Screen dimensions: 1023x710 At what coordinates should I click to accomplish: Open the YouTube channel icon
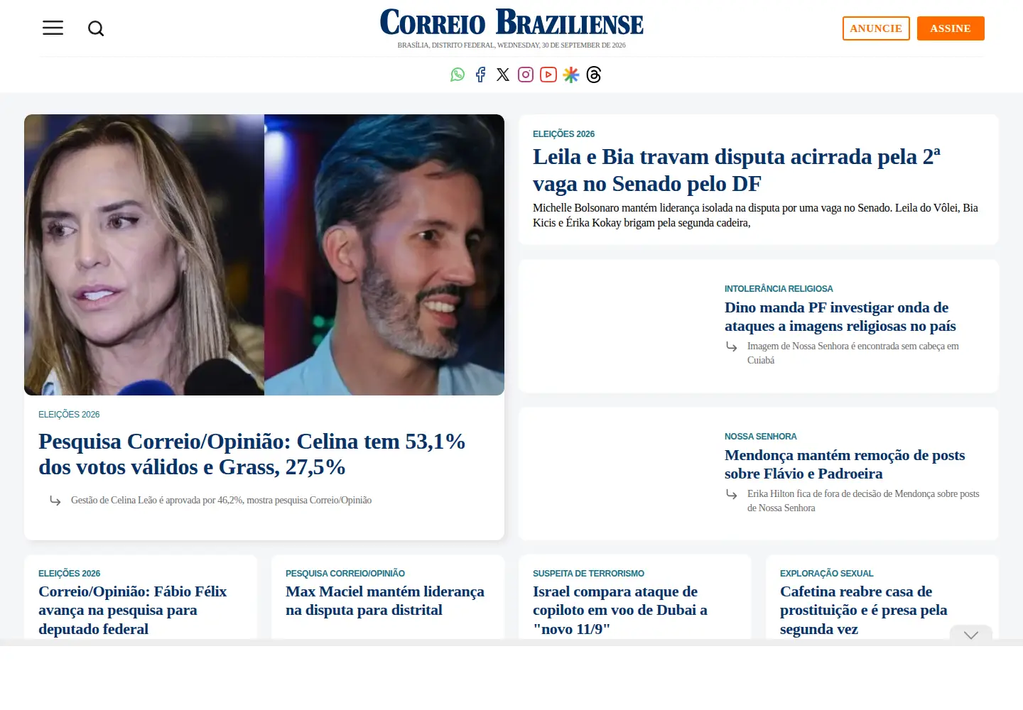(x=548, y=75)
